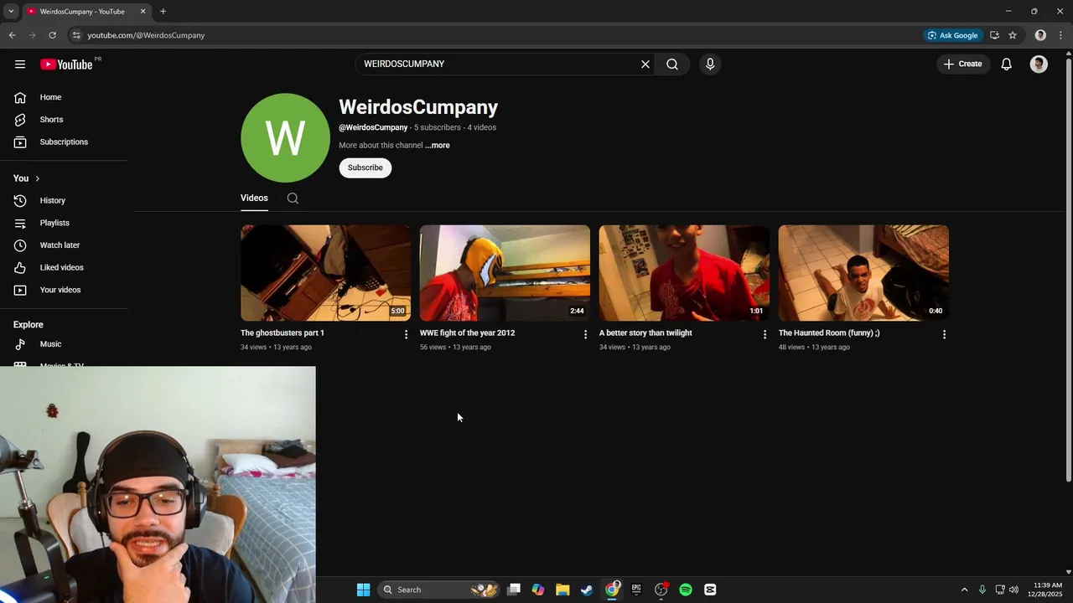Open the YouTube account avatar menu
This screenshot has width=1073, height=603.
point(1039,64)
